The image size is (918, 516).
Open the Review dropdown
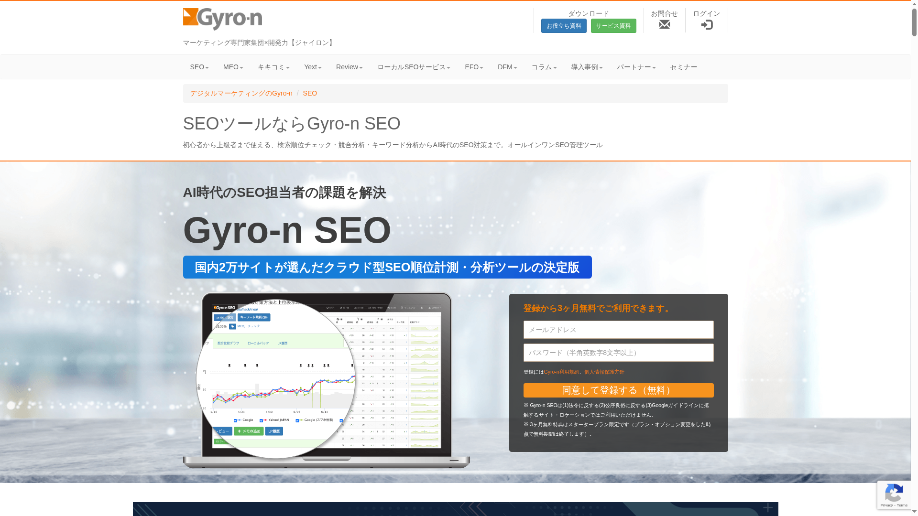pos(350,67)
